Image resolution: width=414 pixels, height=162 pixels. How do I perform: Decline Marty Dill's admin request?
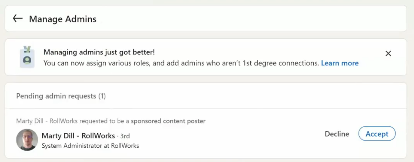click(x=337, y=134)
